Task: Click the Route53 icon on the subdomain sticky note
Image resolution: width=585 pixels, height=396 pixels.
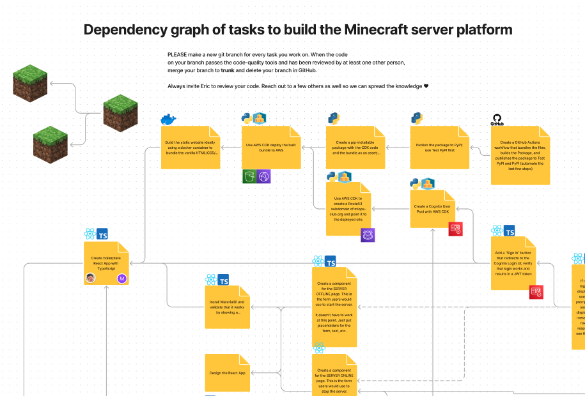Action: (366, 234)
